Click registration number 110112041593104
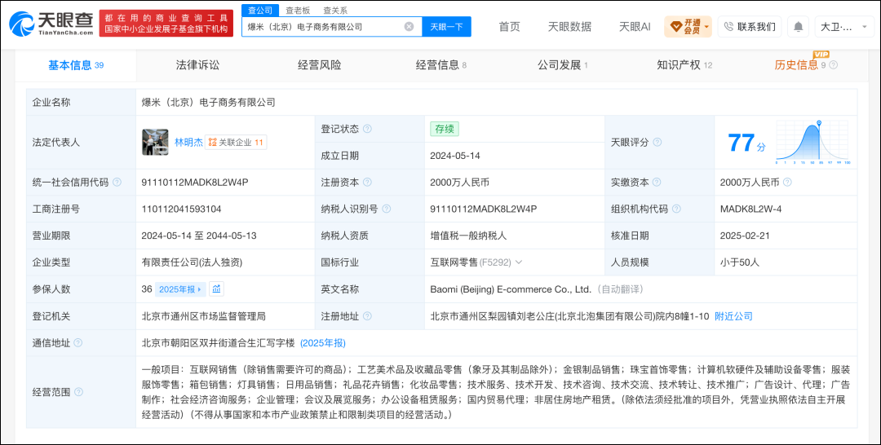Image resolution: width=881 pixels, height=445 pixels. coord(181,209)
